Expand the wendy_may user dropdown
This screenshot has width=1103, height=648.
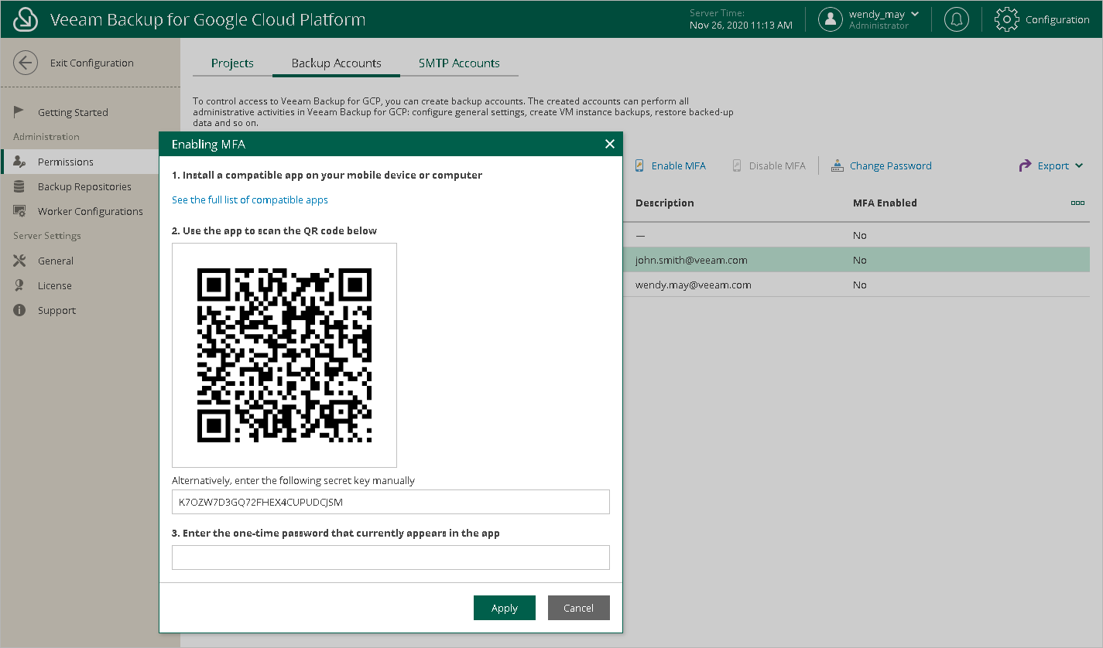click(916, 14)
